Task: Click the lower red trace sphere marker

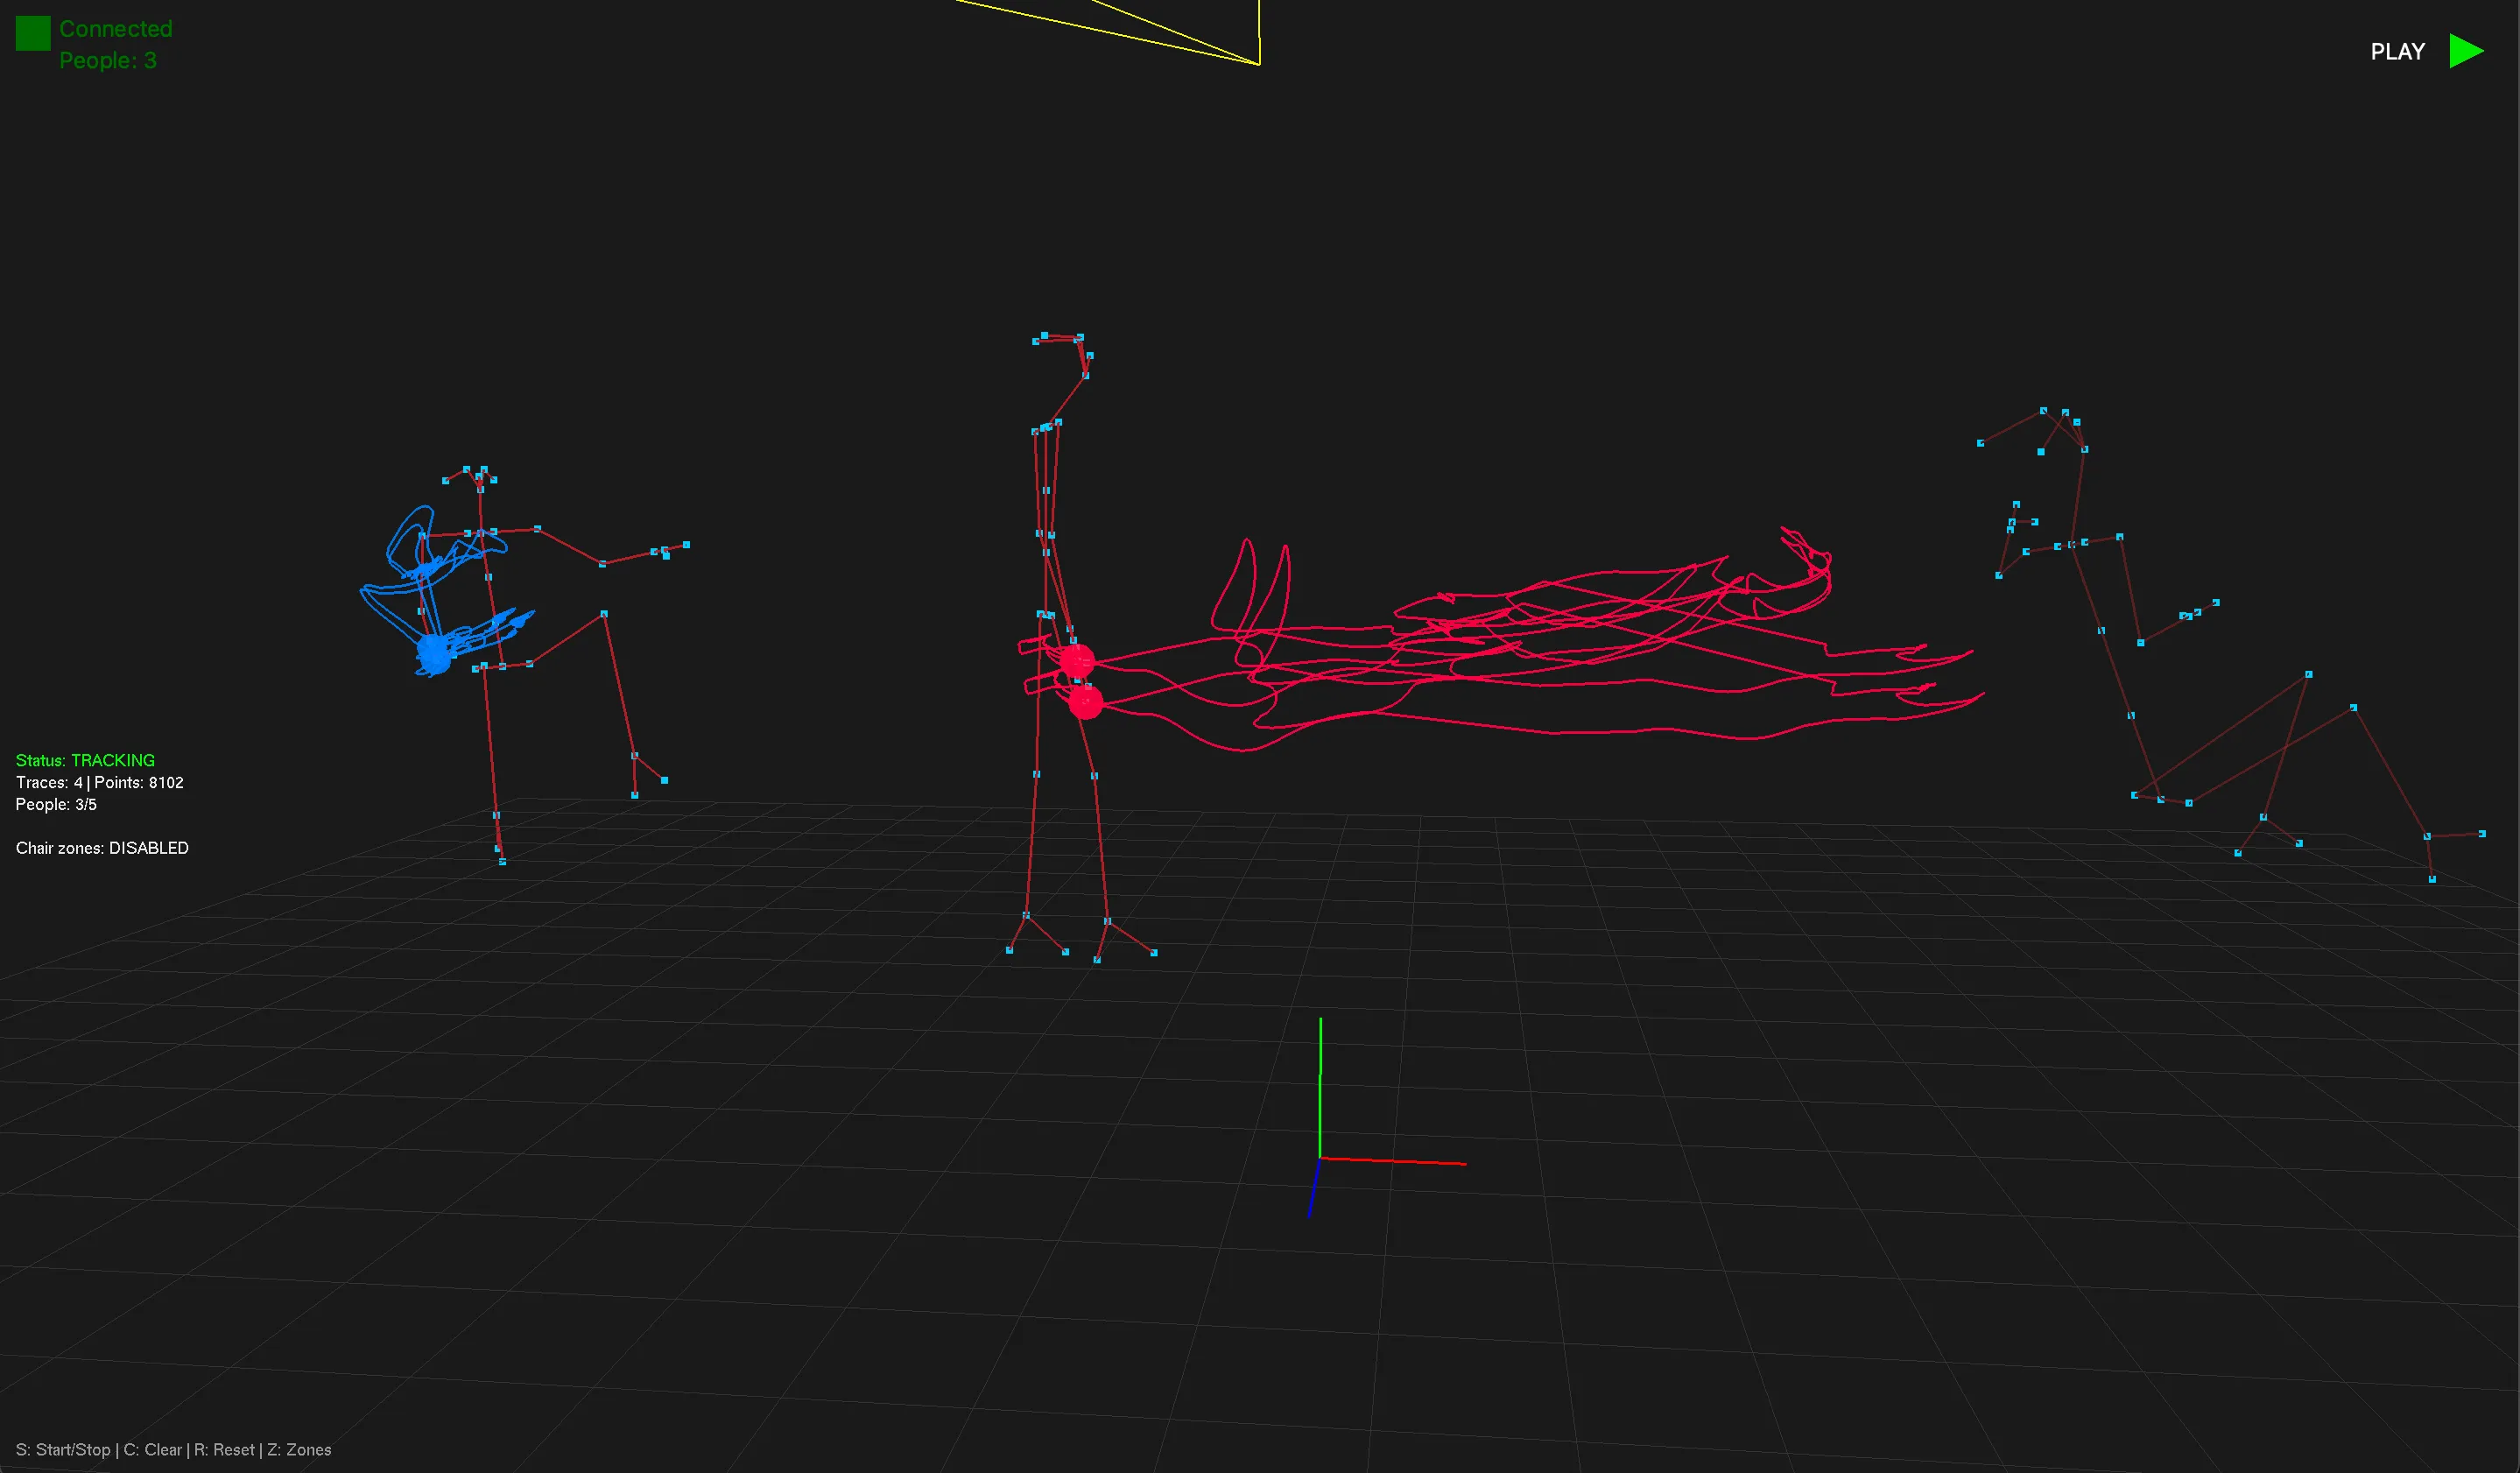Action: pyautogui.click(x=1085, y=702)
